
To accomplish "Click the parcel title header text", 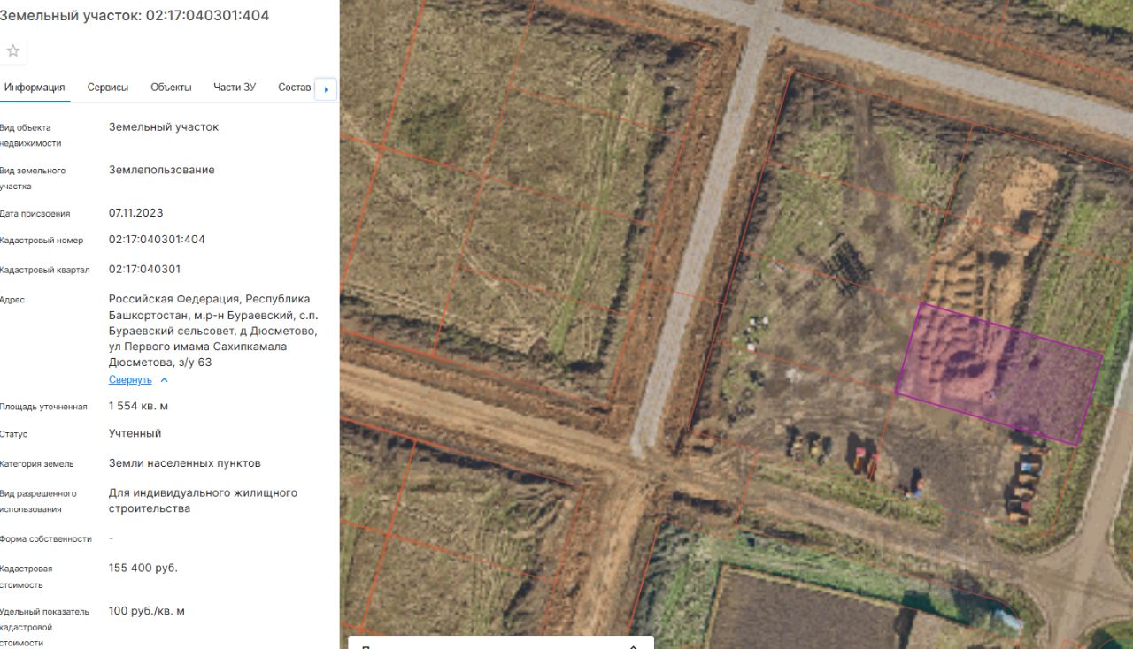I will click(x=135, y=16).
